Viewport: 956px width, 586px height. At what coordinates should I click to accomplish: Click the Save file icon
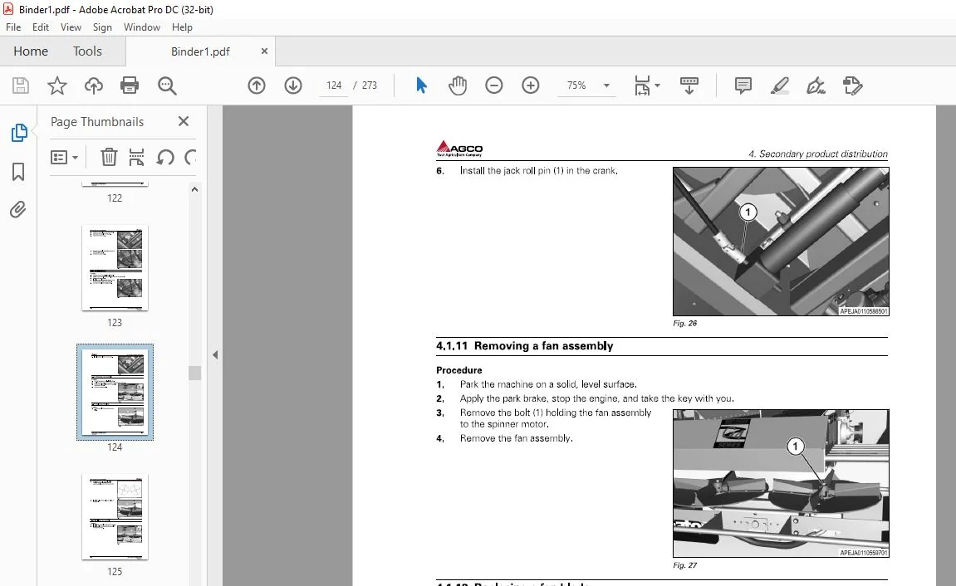coord(21,85)
